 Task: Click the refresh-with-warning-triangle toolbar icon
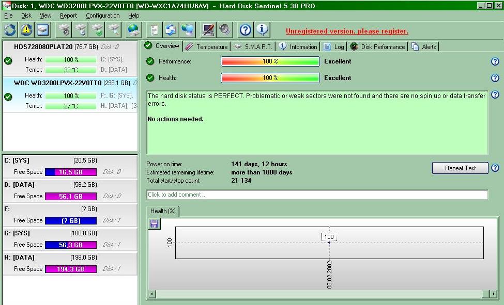click(x=26, y=30)
